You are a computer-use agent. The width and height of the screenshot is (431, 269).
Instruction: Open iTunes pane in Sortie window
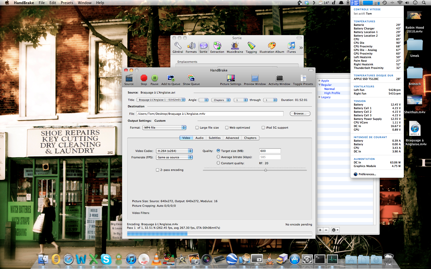(x=291, y=48)
